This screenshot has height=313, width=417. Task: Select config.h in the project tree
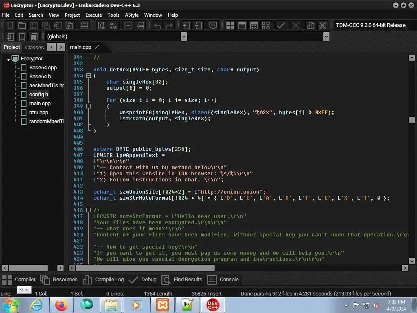point(39,95)
